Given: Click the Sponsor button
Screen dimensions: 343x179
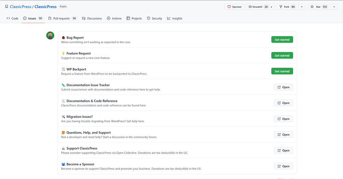Looking at the screenshot, I should (x=235, y=7).
